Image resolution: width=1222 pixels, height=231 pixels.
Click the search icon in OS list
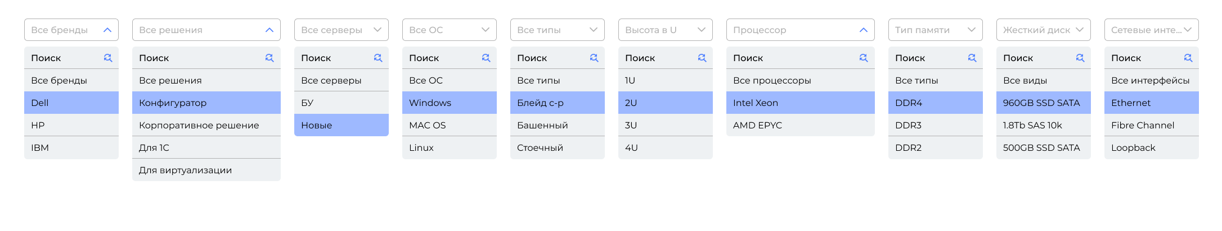[x=486, y=58]
